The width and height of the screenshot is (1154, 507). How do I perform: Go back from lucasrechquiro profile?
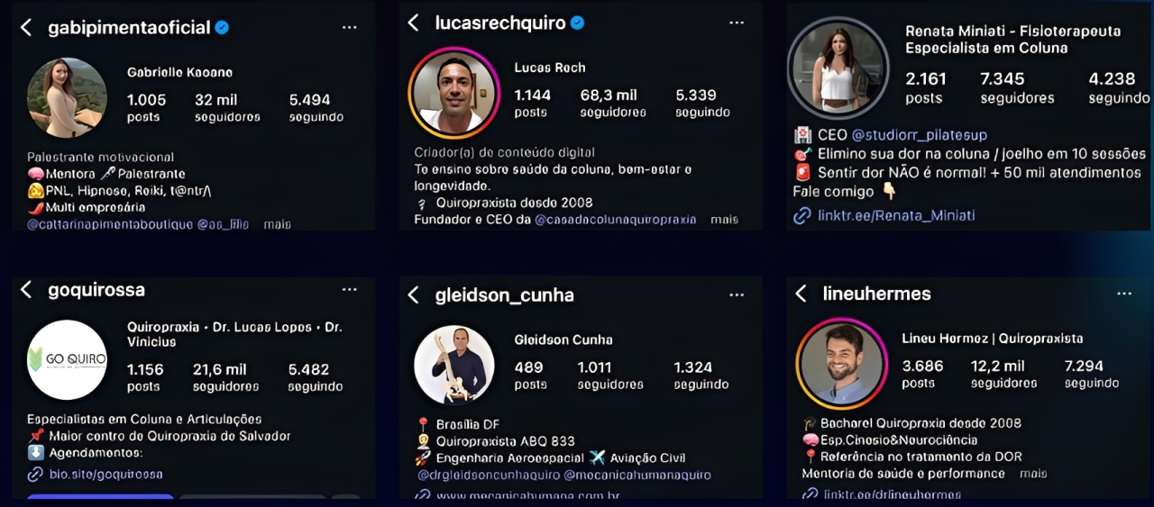coord(413,23)
